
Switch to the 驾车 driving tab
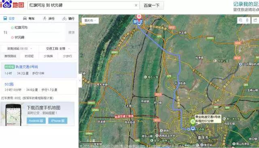29,19
